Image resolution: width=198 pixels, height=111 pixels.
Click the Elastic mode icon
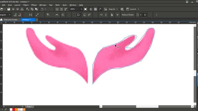click(112, 15)
